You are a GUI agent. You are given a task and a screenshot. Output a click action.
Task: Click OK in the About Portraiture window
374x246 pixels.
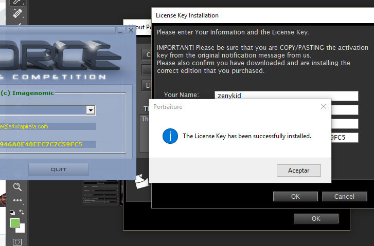316,219
